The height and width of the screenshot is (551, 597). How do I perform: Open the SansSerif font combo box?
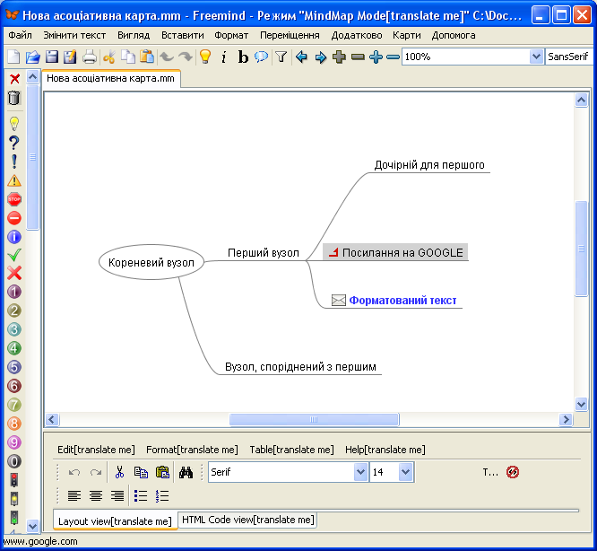(569, 57)
